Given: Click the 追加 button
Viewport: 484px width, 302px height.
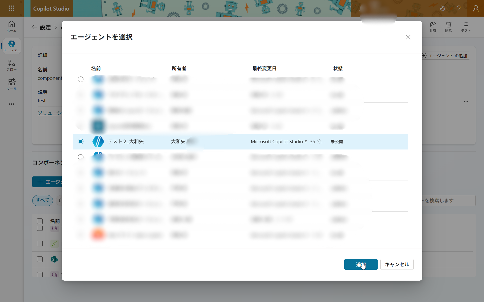Looking at the screenshot, I should [361, 264].
